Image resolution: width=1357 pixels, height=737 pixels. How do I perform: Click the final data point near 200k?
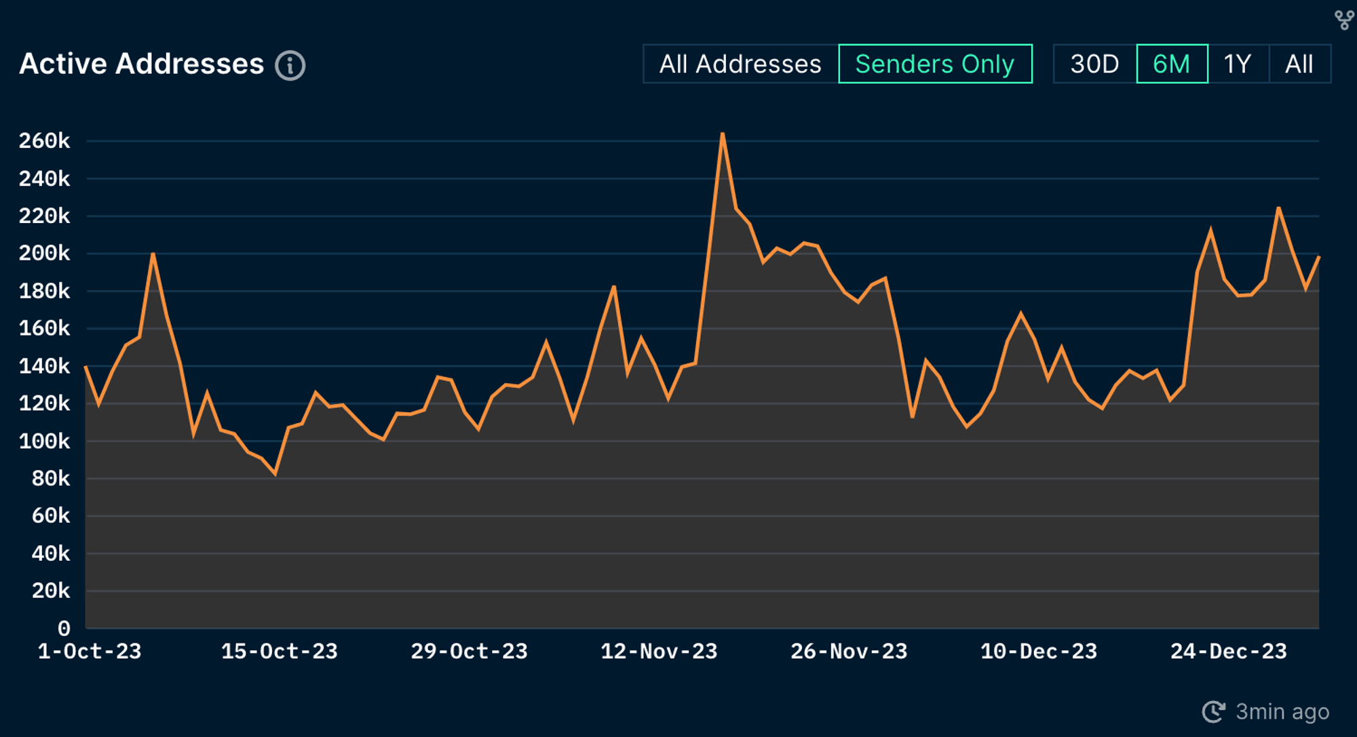(x=1318, y=257)
